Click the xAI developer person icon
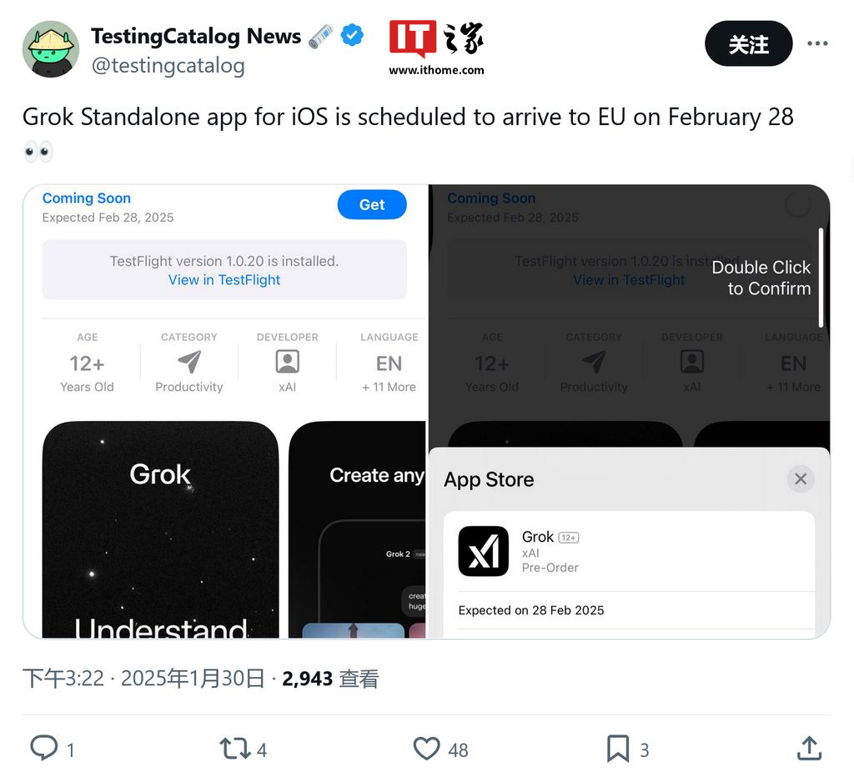The width and height of the screenshot is (854, 777). [x=288, y=362]
